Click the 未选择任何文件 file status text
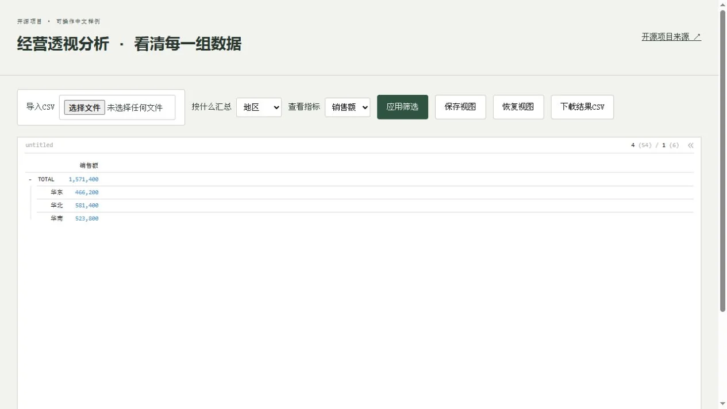 tap(134, 107)
